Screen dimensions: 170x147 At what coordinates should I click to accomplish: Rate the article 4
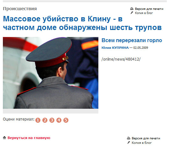[59, 120]
